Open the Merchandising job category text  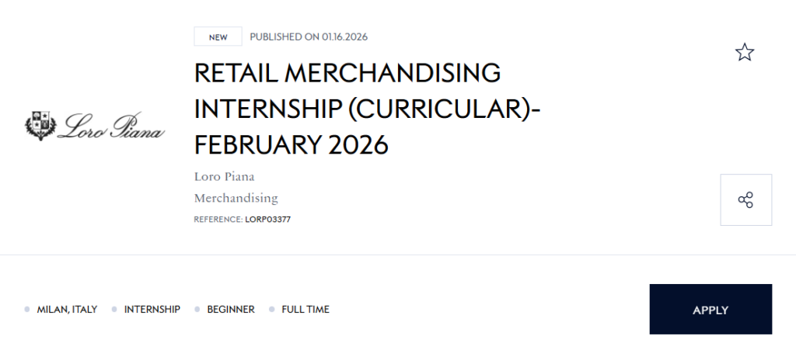tap(236, 198)
